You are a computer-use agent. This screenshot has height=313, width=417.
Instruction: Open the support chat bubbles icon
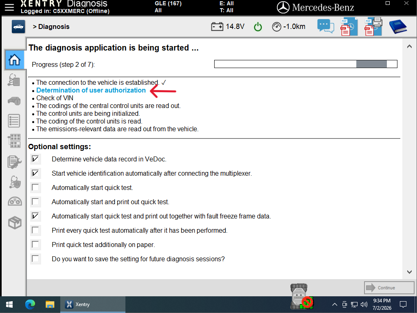(x=325, y=26)
